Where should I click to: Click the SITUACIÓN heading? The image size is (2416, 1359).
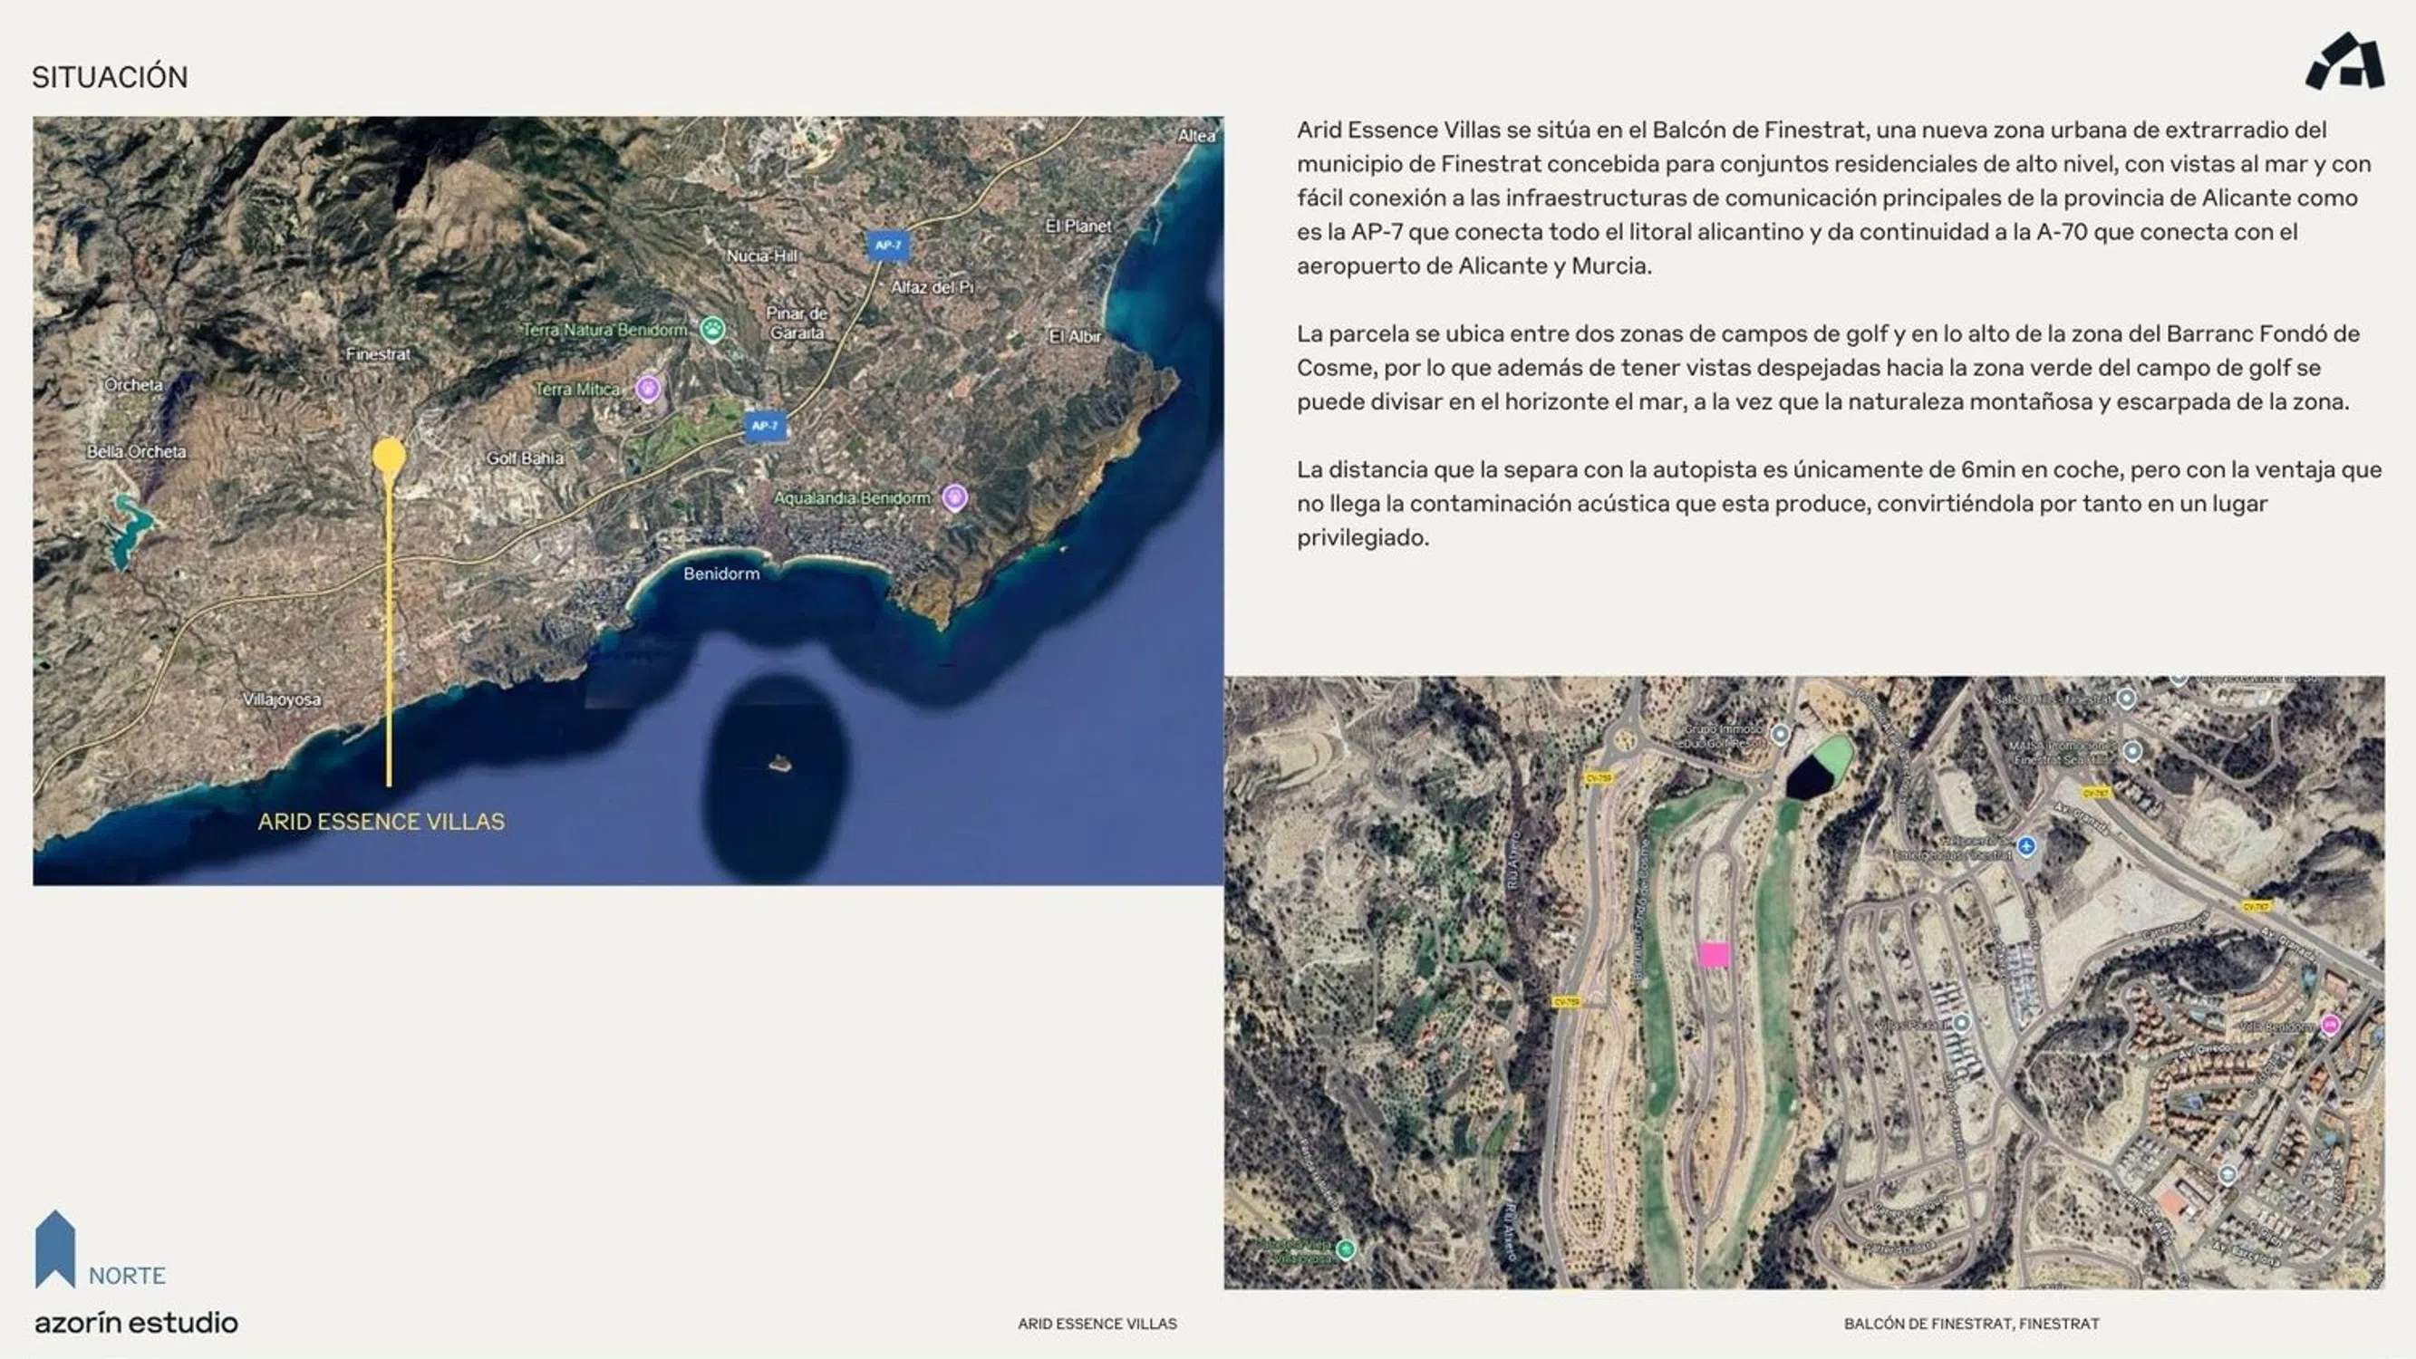(x=110, y=77)
